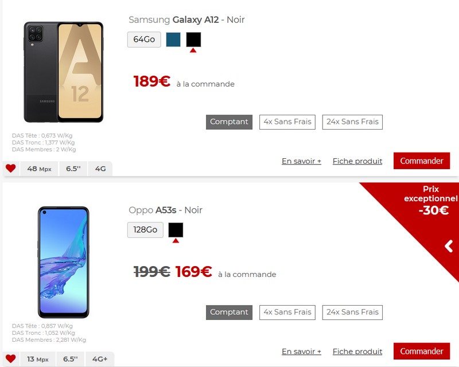Select the blue color for Galaxy A12
Viewport: 459px width, 367px height.
pyautogui.click(x=173, y=40)
